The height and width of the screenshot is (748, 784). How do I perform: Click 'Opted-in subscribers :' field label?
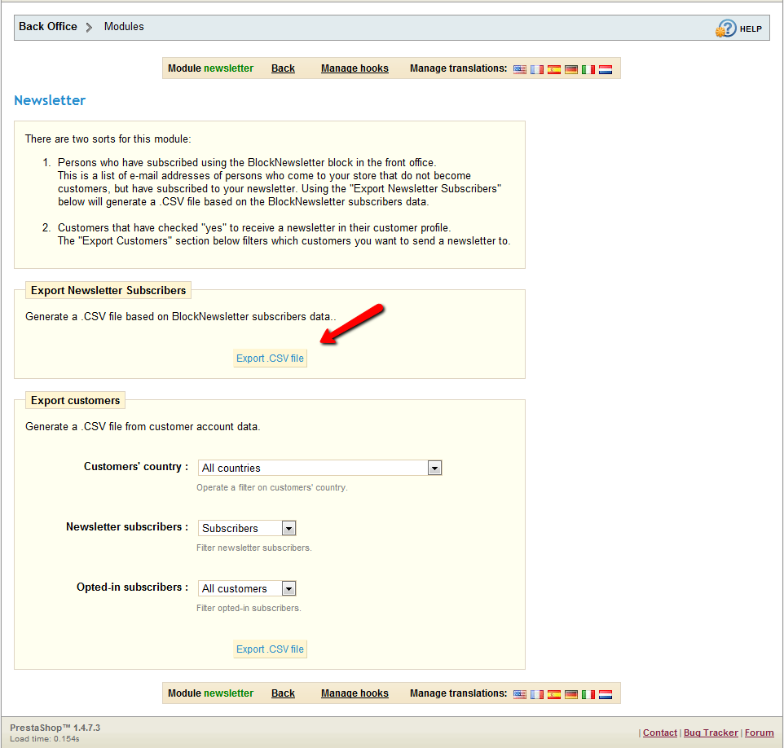click(133, 587)
